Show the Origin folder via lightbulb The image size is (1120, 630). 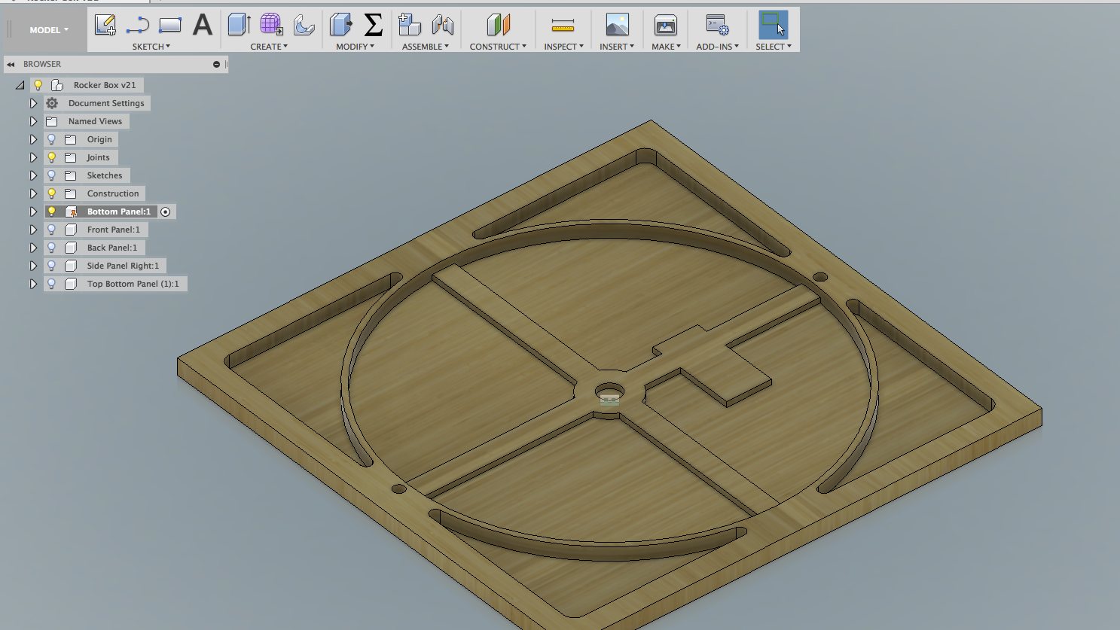click(51, 139)
